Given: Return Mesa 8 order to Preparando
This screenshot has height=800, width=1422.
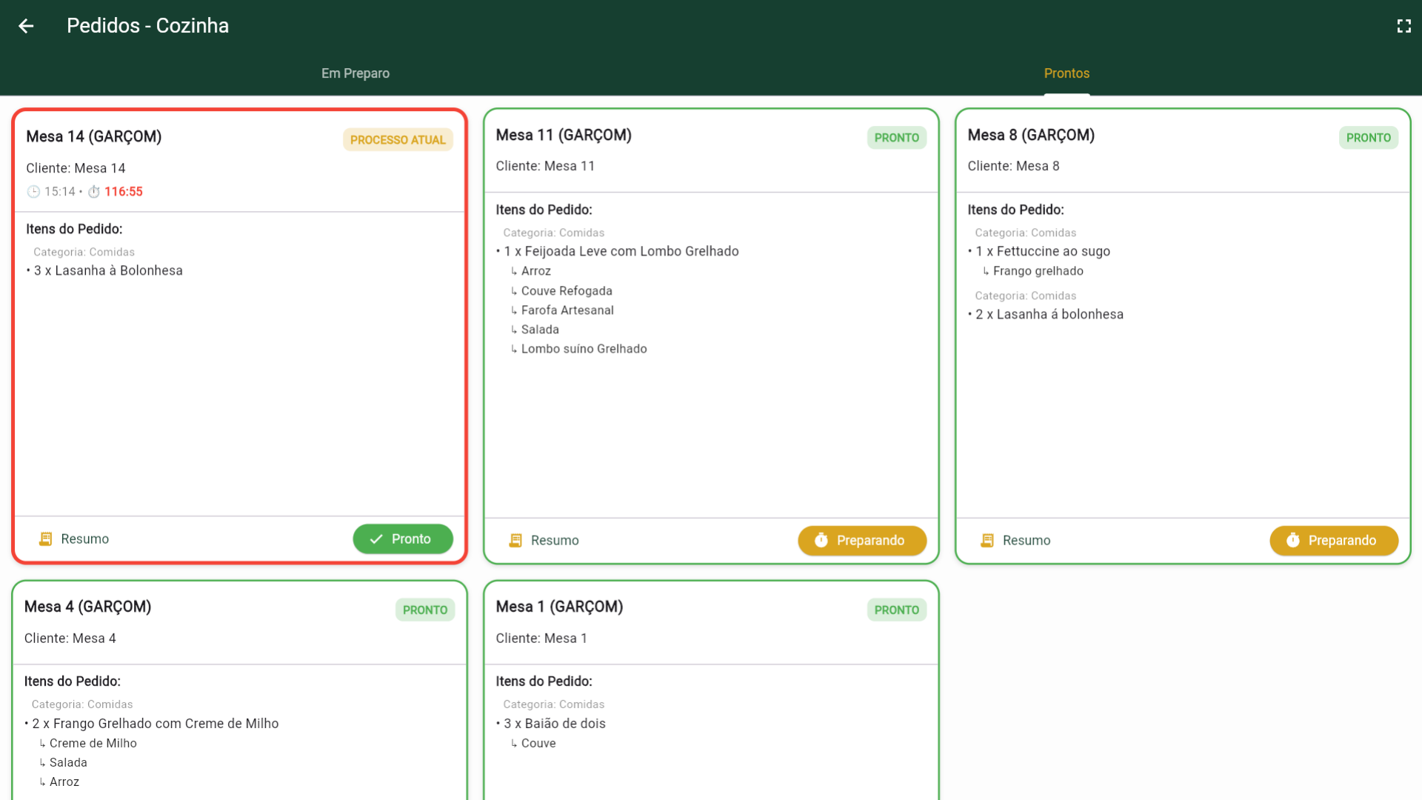Looking at the screenshot, I should pyautogui.click(x=1334, y=541).
